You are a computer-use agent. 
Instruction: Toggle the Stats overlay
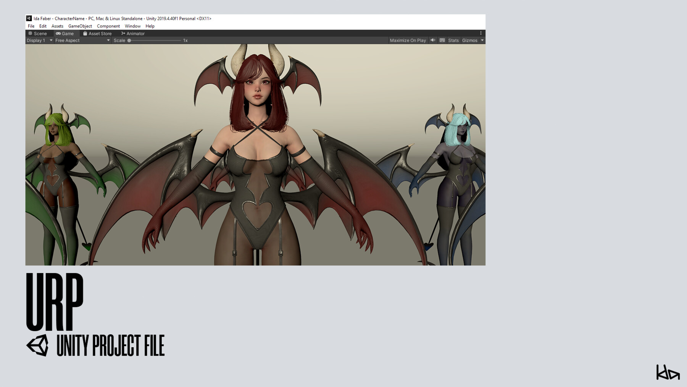pos(453,40)
